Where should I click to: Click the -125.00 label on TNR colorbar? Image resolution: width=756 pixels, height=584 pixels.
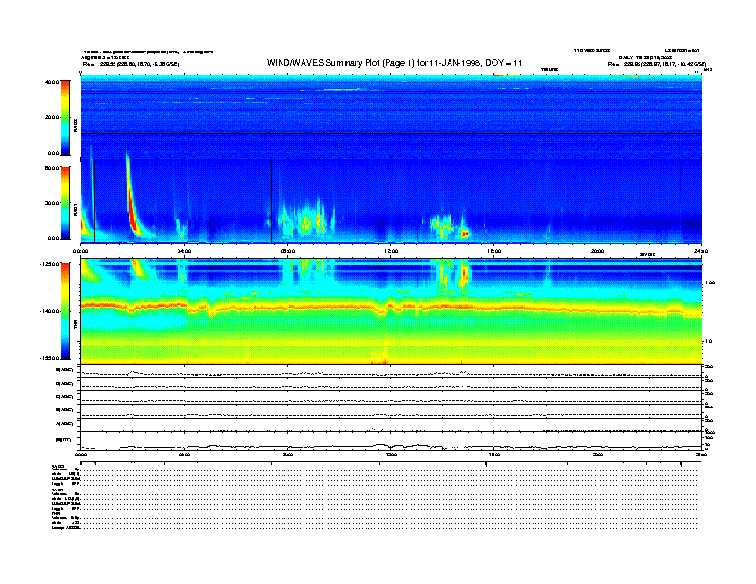click(x=50, y=264)
